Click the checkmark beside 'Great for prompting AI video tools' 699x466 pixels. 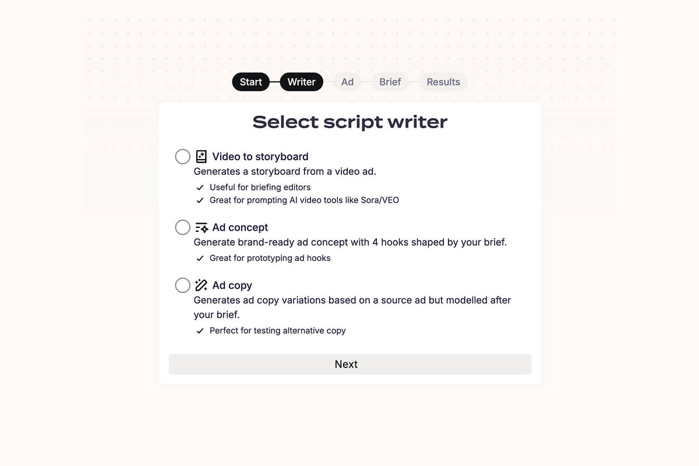coord(200,200)
